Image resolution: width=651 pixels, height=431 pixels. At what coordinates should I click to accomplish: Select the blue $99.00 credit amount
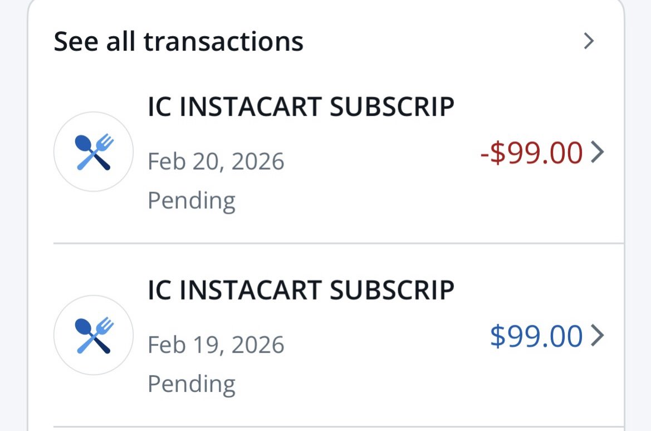pyautogui.click(x=536, y=336)
